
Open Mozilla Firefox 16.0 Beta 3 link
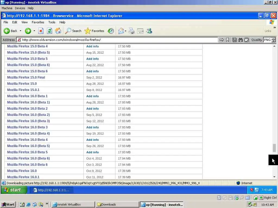27,127
